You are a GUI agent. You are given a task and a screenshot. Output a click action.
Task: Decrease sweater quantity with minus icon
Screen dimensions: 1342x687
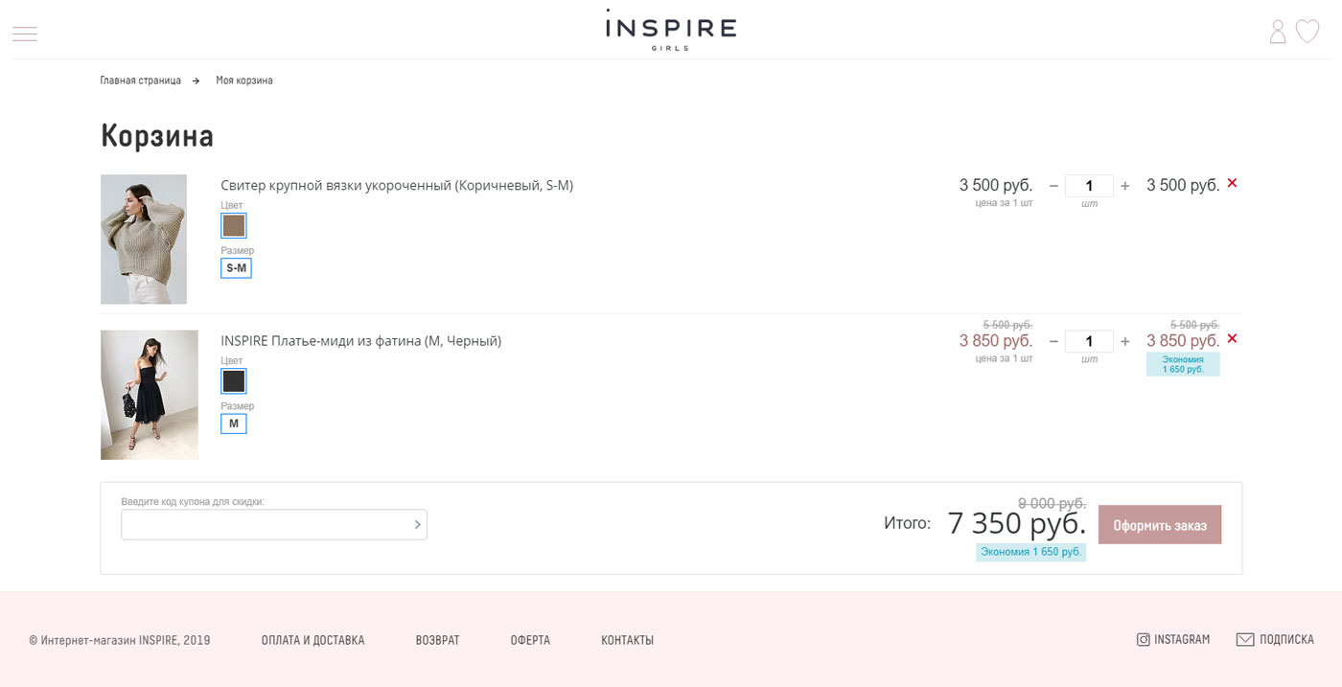point(1053,186)
